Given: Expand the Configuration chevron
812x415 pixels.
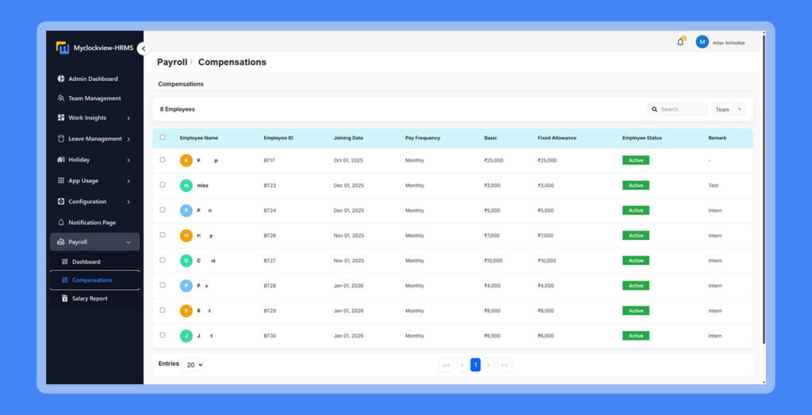Looking at the screenshot, I should 128,202.
